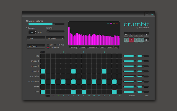
Task: Adjust the snare volume slider
Action: click(x=130, y=87)
